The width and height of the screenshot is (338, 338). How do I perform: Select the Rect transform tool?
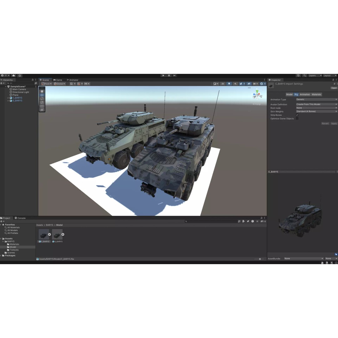[x=42, y=106]
